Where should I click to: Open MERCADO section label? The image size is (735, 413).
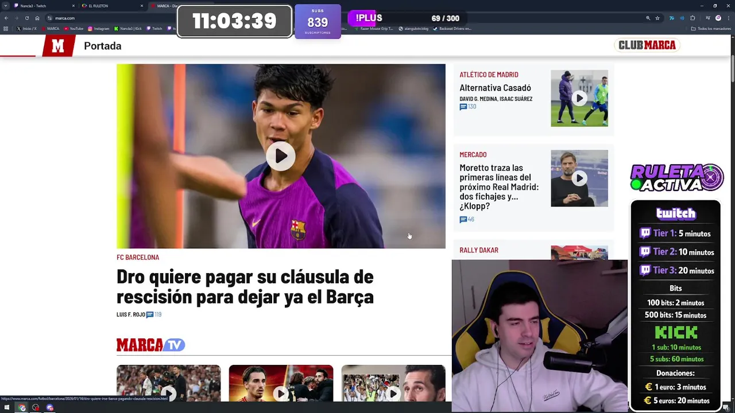(473, 154)
